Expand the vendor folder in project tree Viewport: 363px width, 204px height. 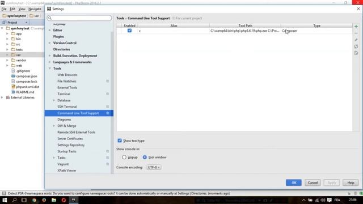click(x=7, y=60)
